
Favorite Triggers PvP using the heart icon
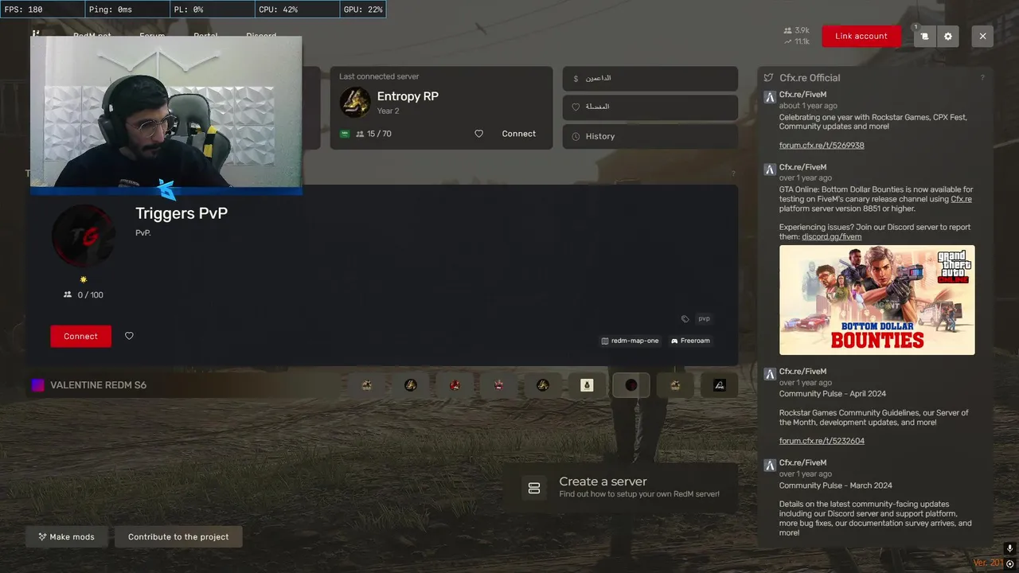click(x=129, y=336)
